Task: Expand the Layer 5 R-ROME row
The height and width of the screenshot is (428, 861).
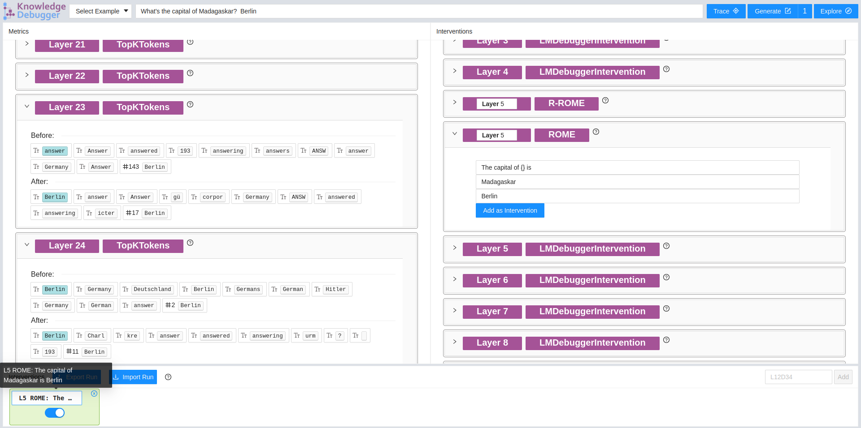Action: click(455, 103)
